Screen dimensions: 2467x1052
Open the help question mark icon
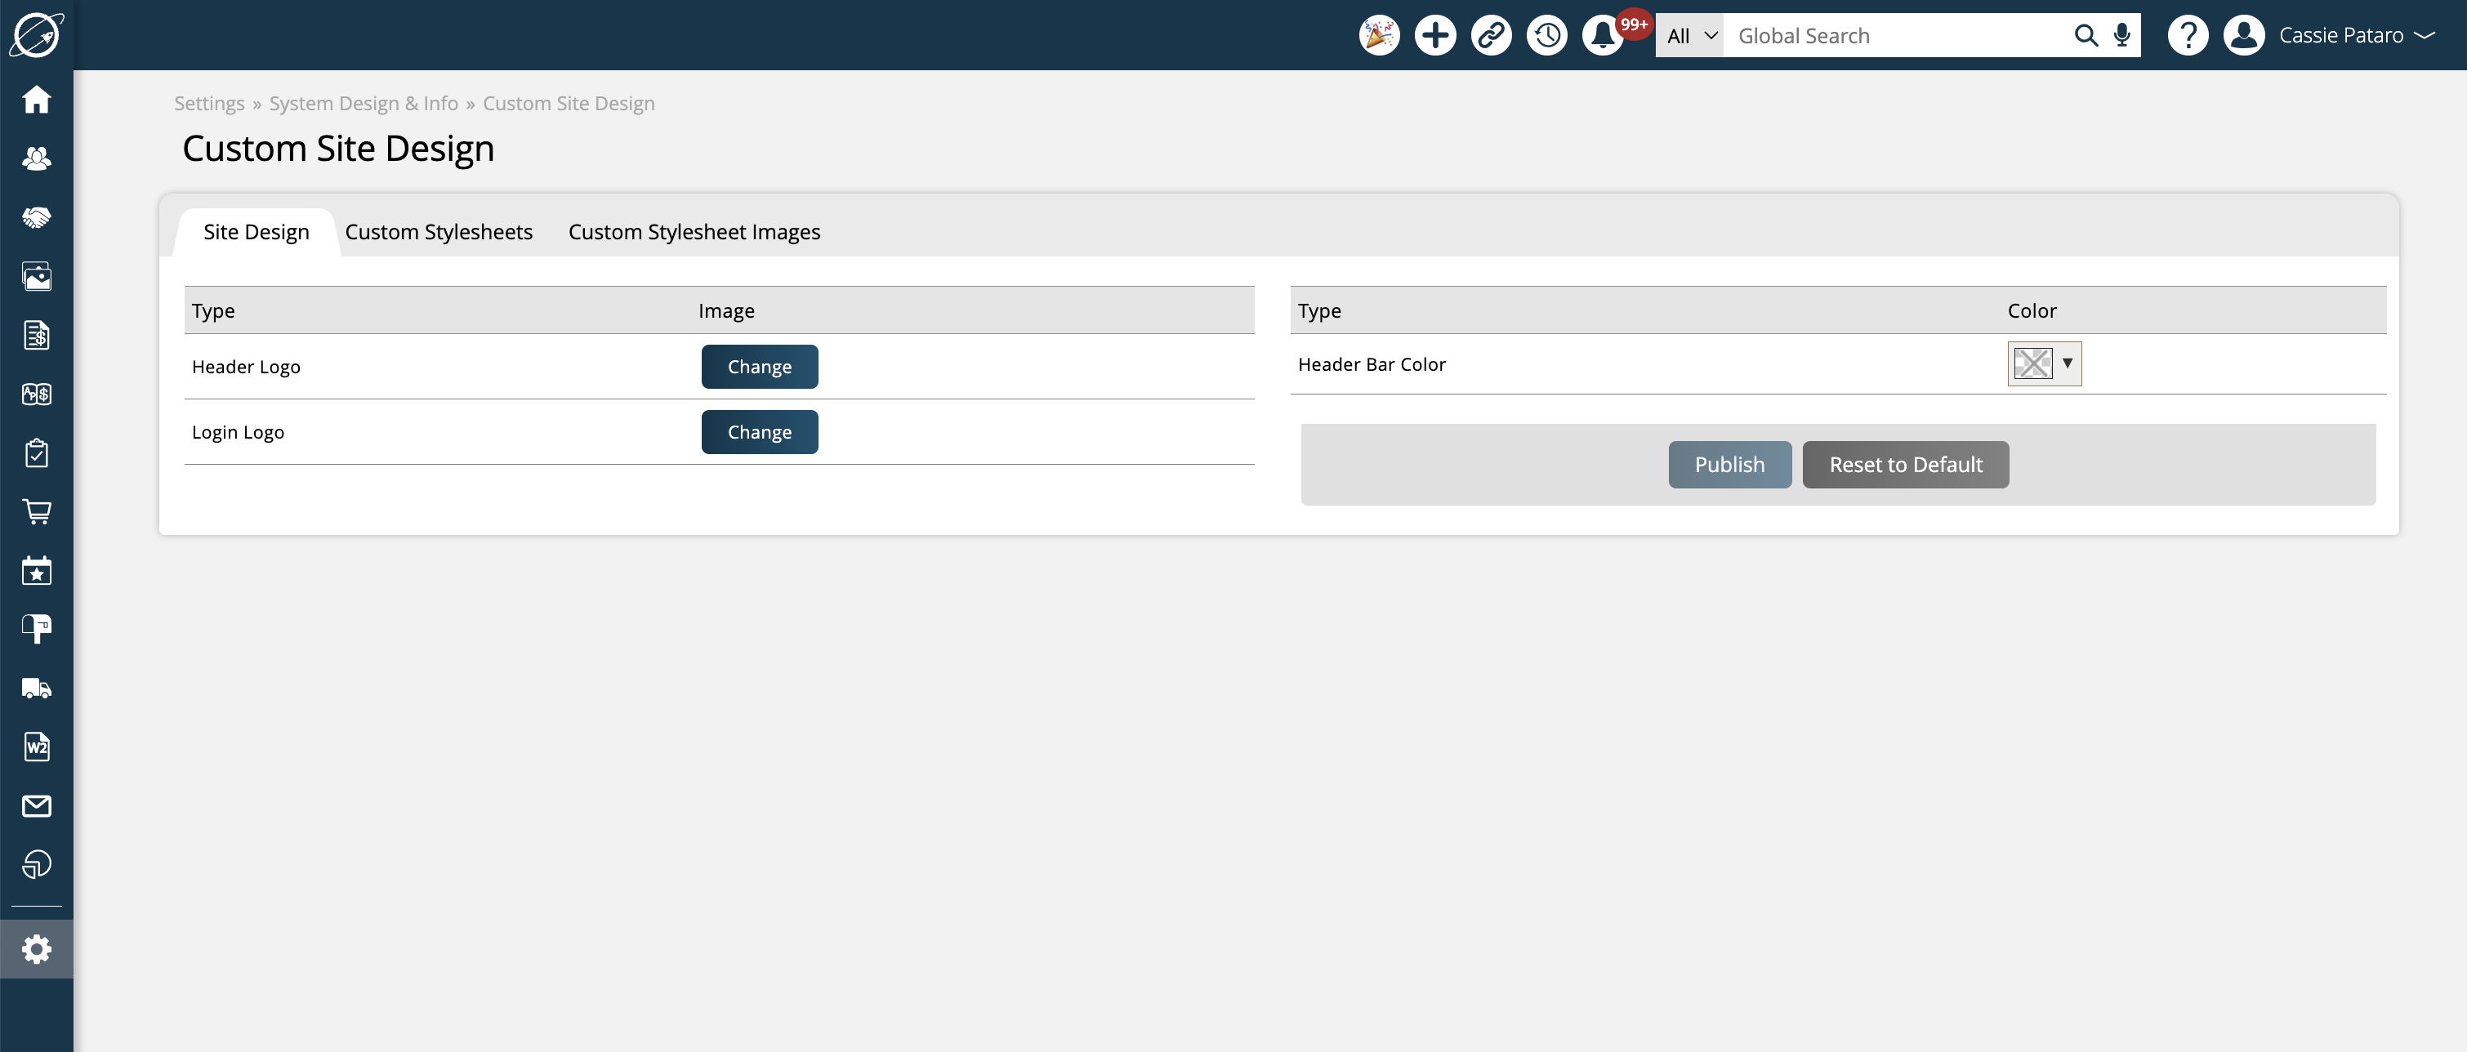[2187, 34]
